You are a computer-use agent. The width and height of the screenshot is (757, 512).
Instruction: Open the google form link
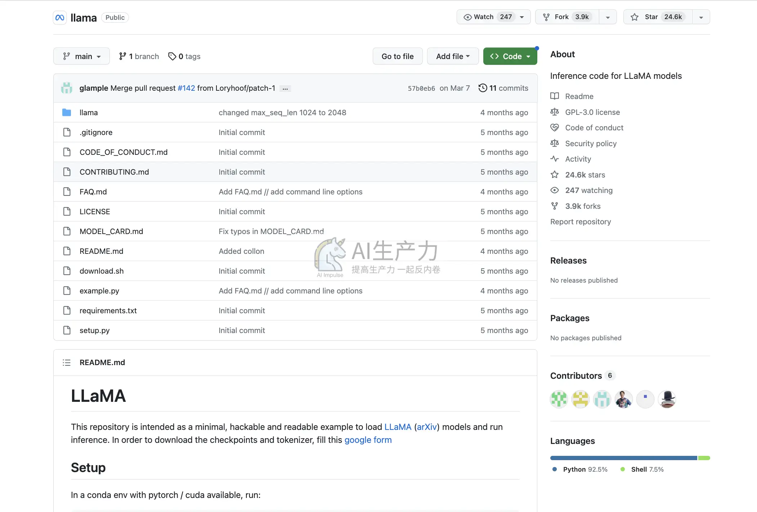pos(368,440)
